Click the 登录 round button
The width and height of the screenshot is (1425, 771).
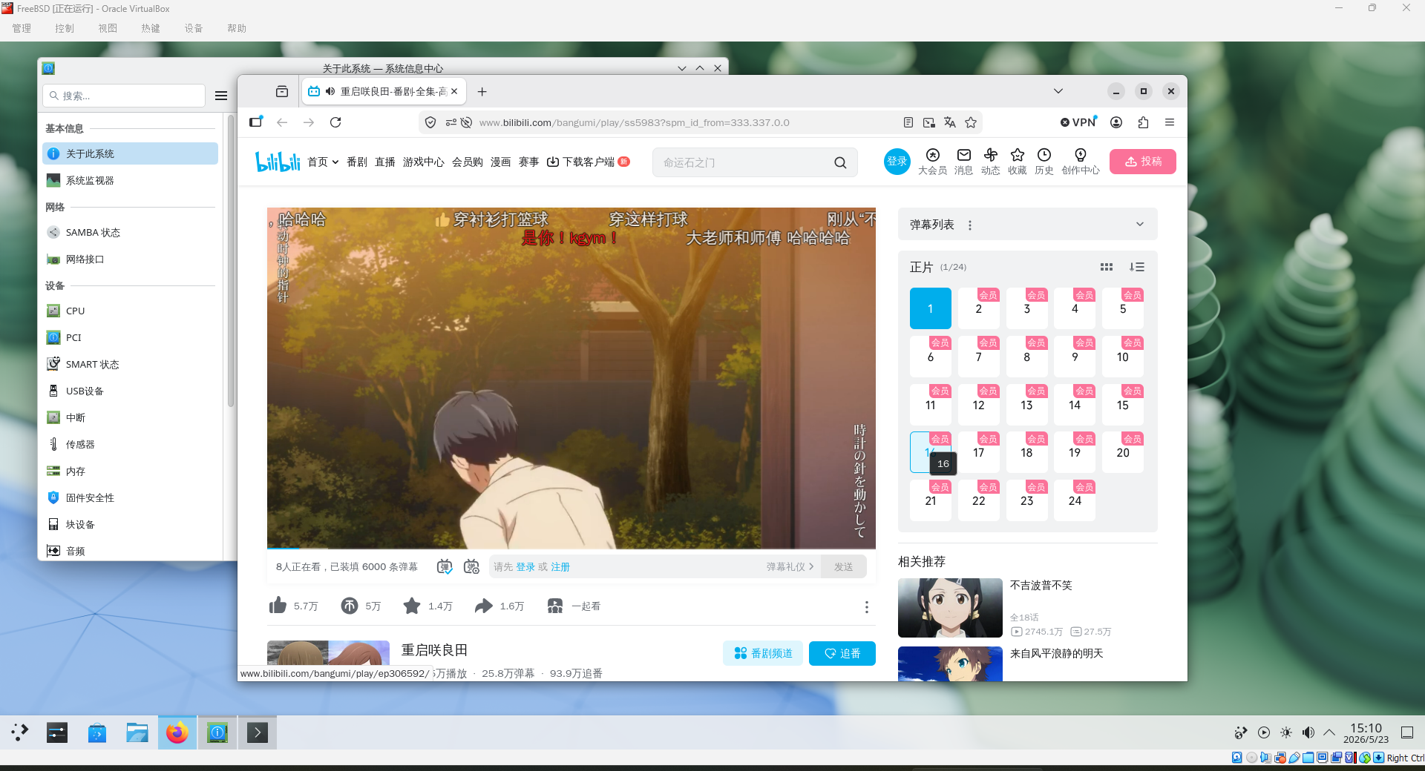point(897,161)
